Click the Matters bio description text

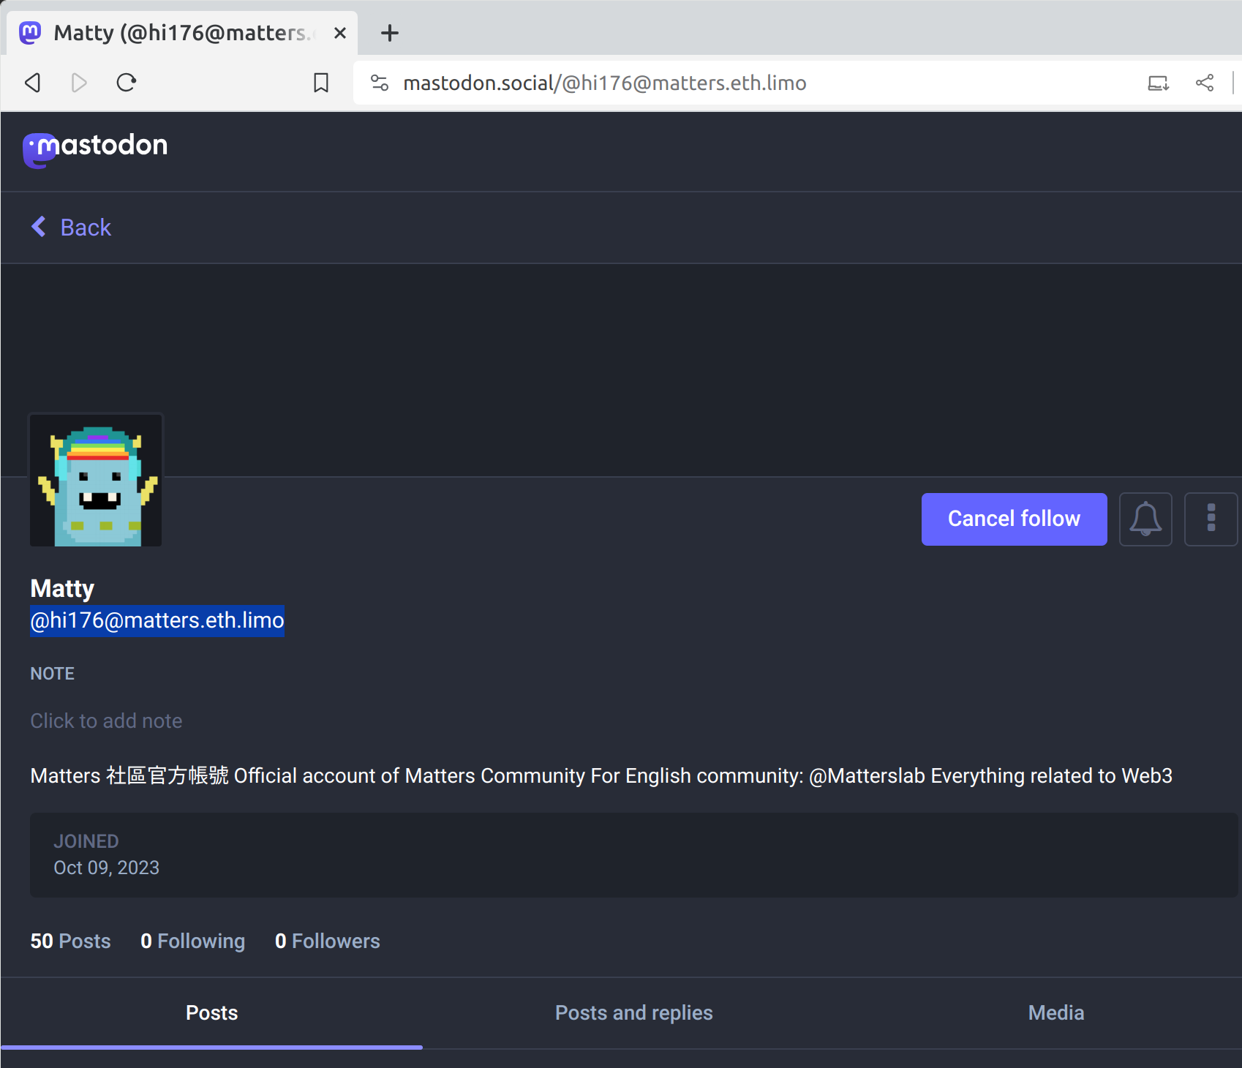601,776
